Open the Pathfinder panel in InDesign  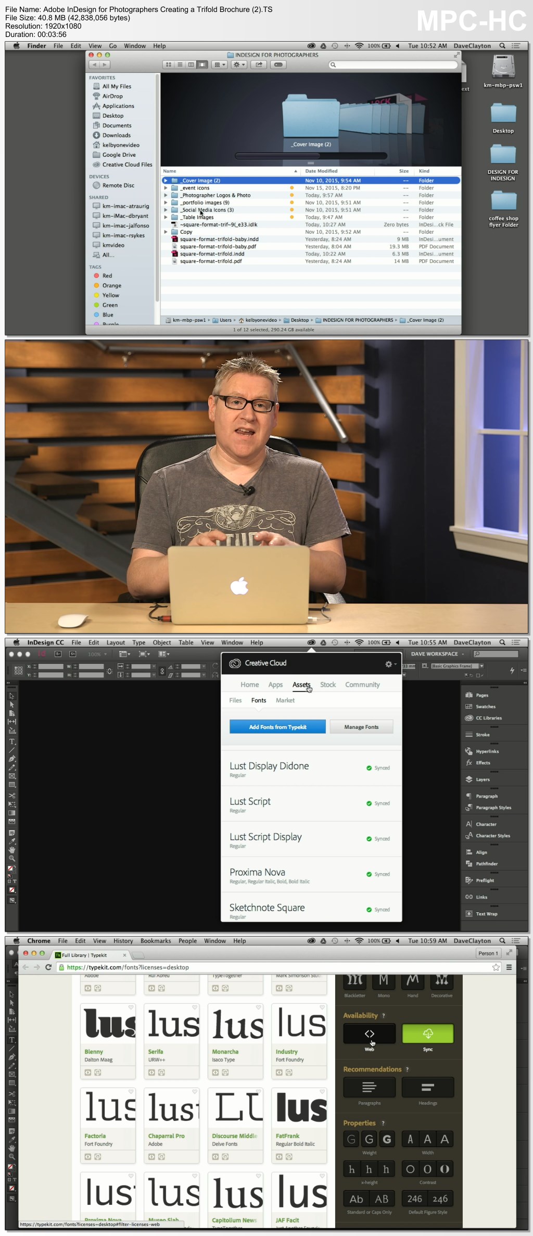click(x=481, y=864)
